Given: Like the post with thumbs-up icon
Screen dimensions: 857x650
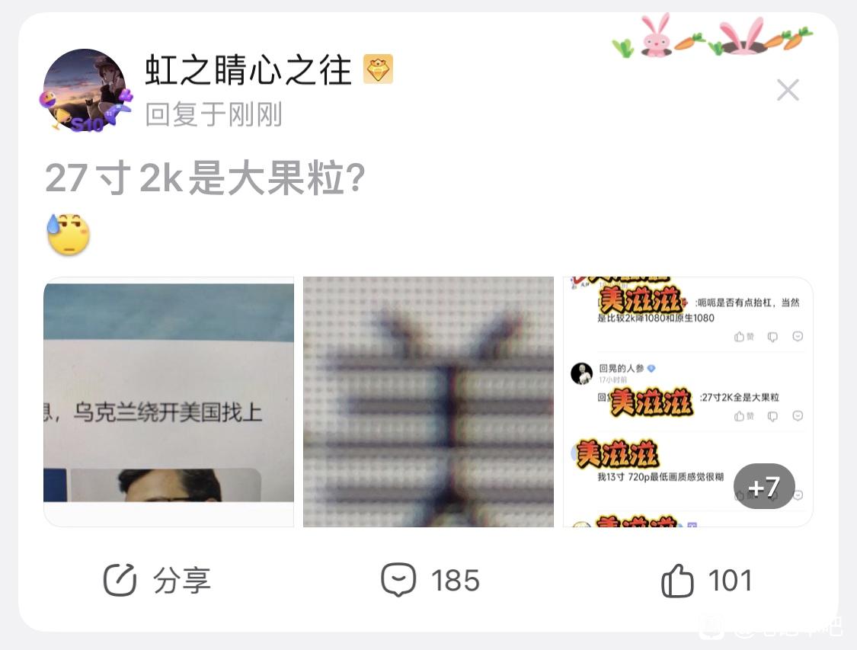Looking at the screenshot, I should pyautogui.click(x=677, y=580).
